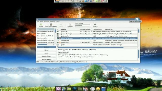This screenshot has height=91, width=162.
Task: Toggle the gnome-utils status checkbox
Action: click(58, 42)
